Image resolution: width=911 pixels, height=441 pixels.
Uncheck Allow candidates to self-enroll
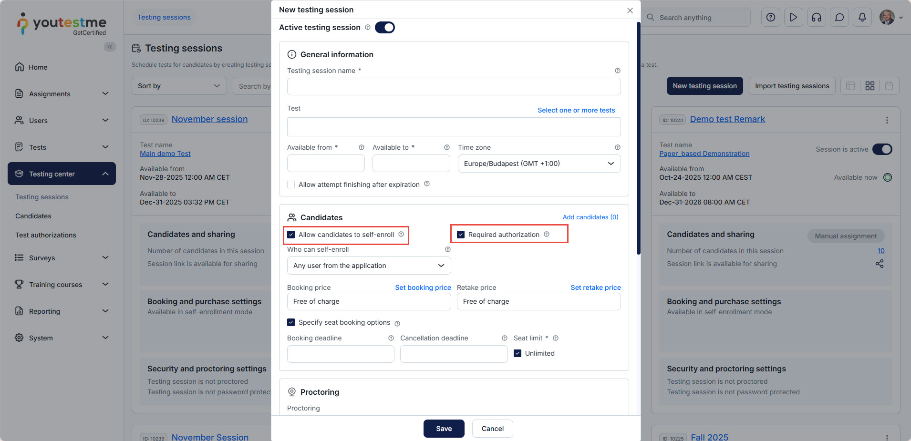click(x=291, y=235)
